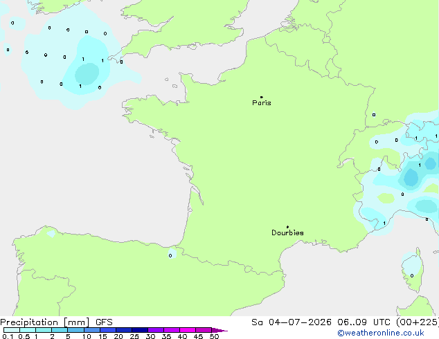The width and height of the screenshot is (439, 339).
Task: Click the forecast date 'Sa 04-07-2026'
Action: 292,322
